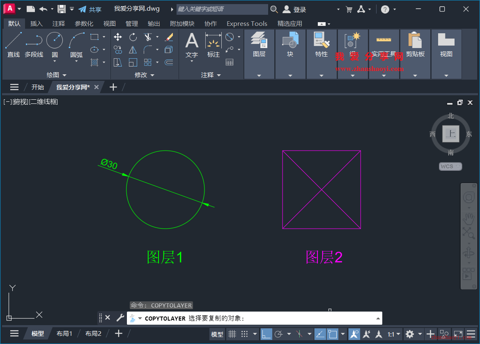Open the Express Tools ribbon tab
Image resolution: width=480 pixels, height=344 pixels.
point(247,23)
